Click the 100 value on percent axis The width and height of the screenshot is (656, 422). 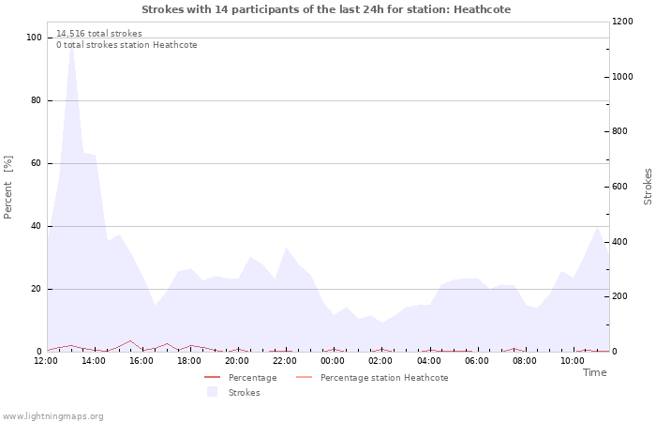coord(34,38)
